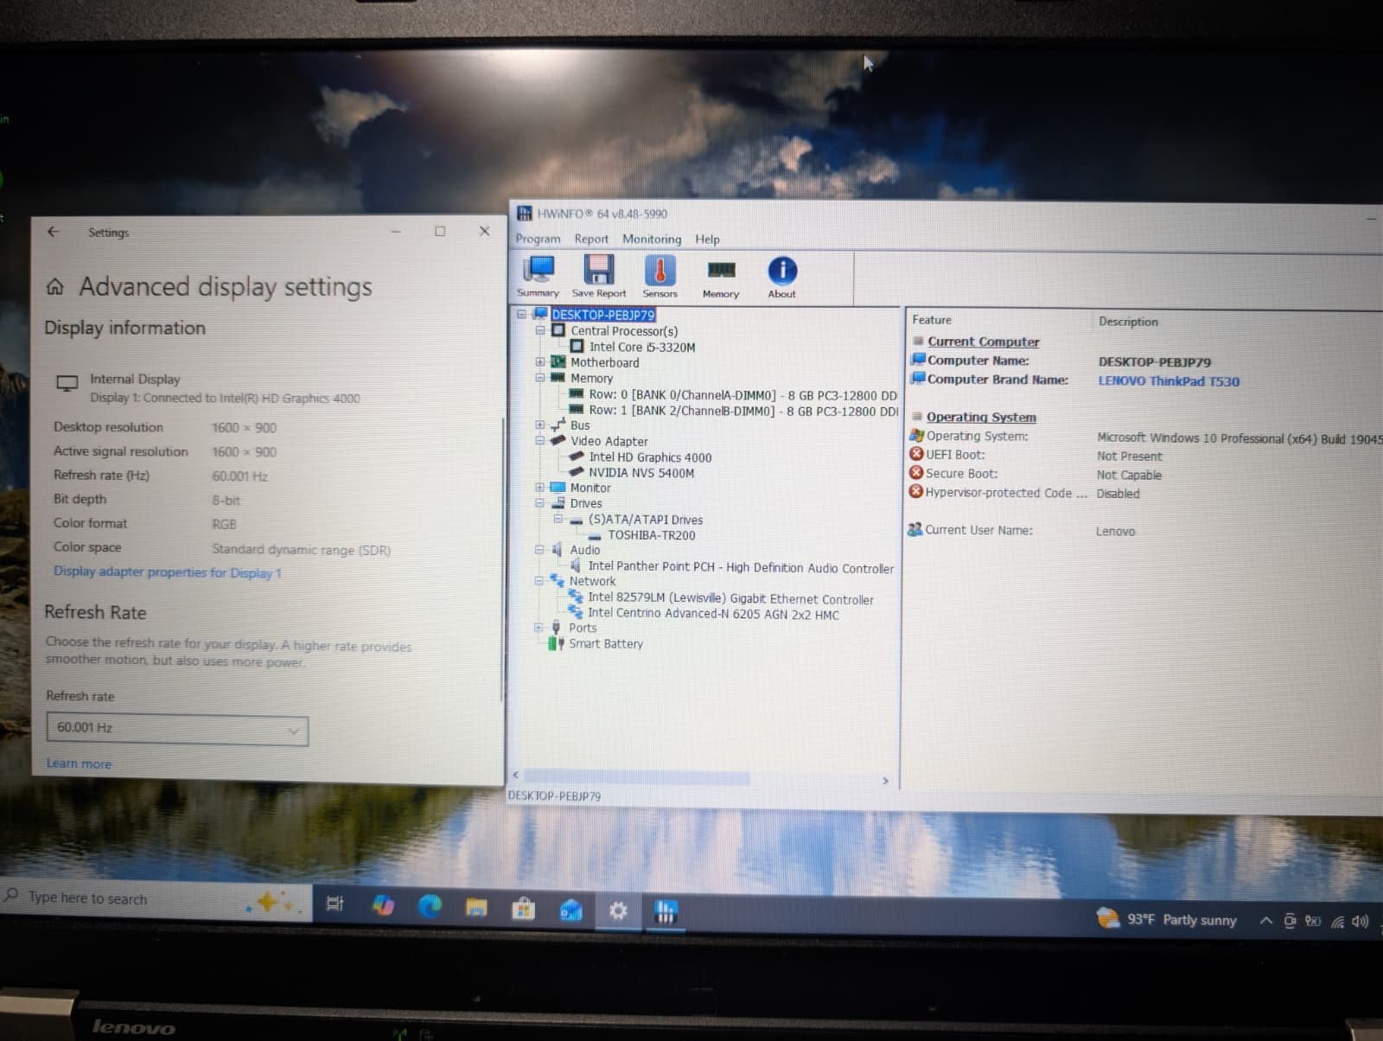This screenshot has width=1383, height=1041.
Task: Expand the Motherboard tree node
Action: pyautogui.click(x=540, y=362)
